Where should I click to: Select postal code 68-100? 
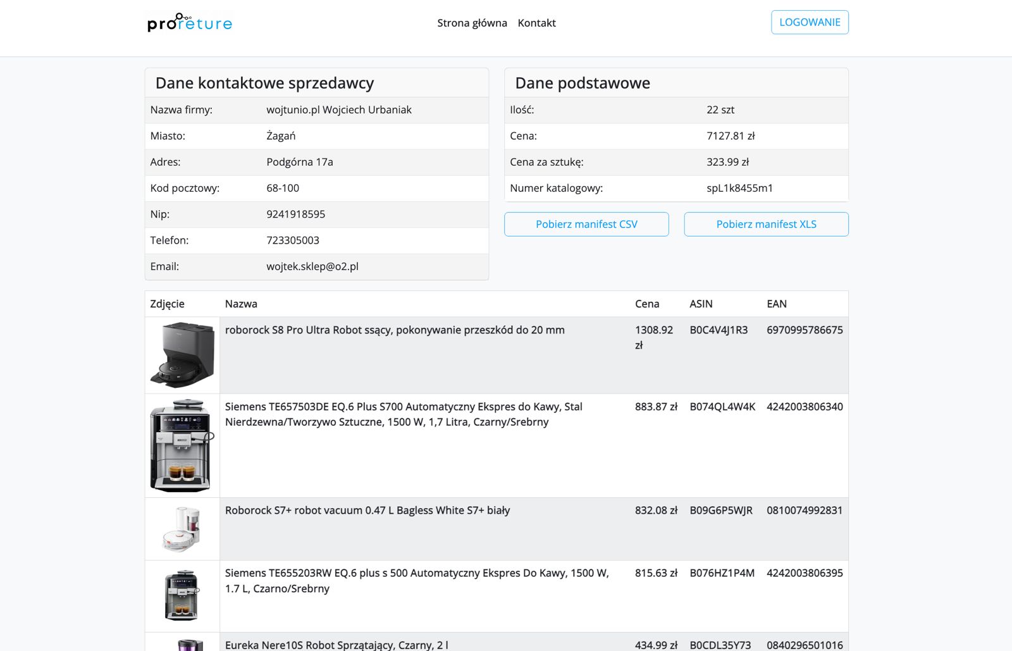(x=283, y=188)
